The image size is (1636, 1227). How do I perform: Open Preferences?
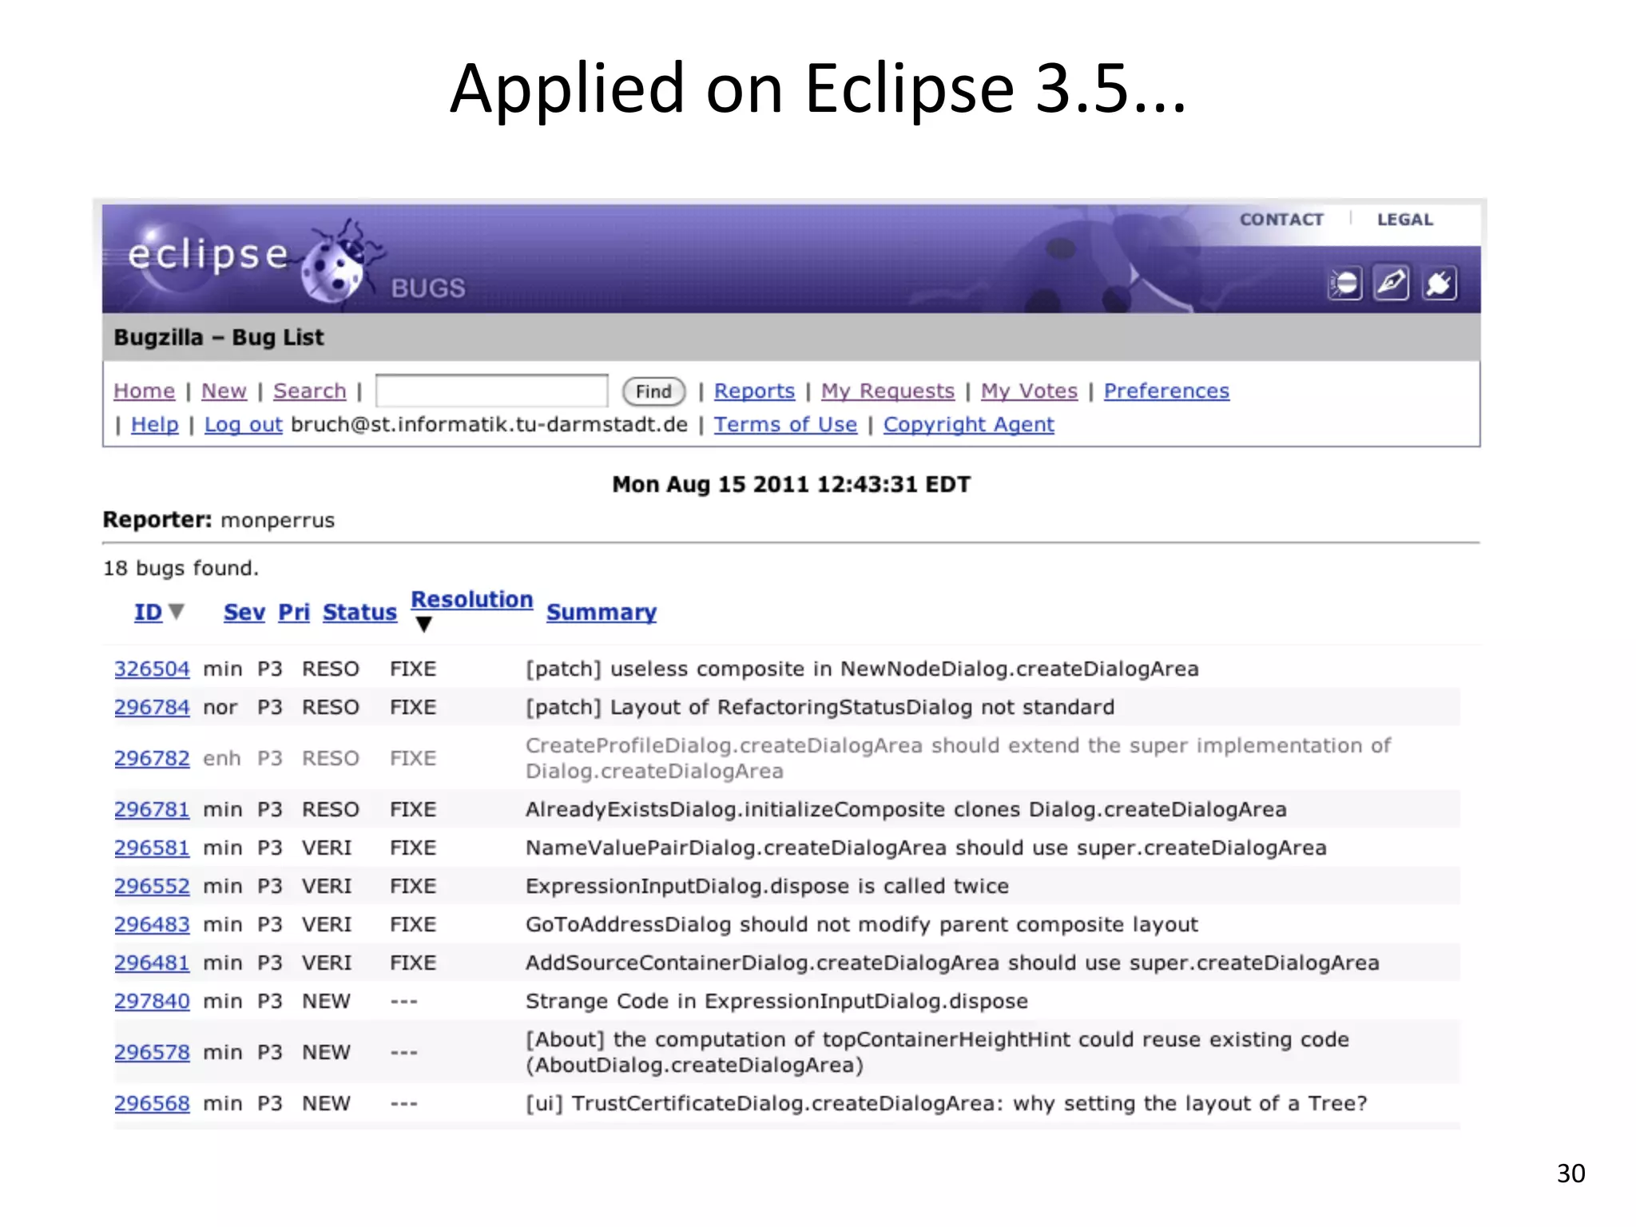pyautogui.click(x=1166, y=391)
